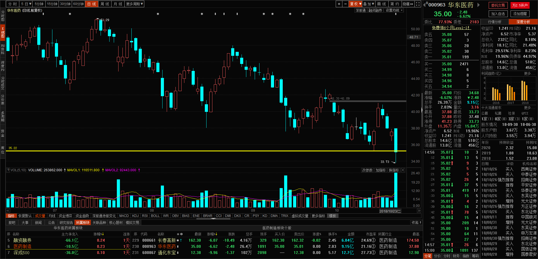Open 多周期 sidebar item
This screenshot has height=259, width=538.
coord(3,116)
